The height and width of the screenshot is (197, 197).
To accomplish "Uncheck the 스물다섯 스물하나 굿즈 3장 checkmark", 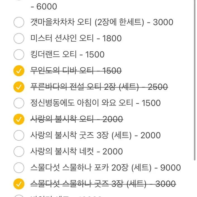I will click(19, 184).
